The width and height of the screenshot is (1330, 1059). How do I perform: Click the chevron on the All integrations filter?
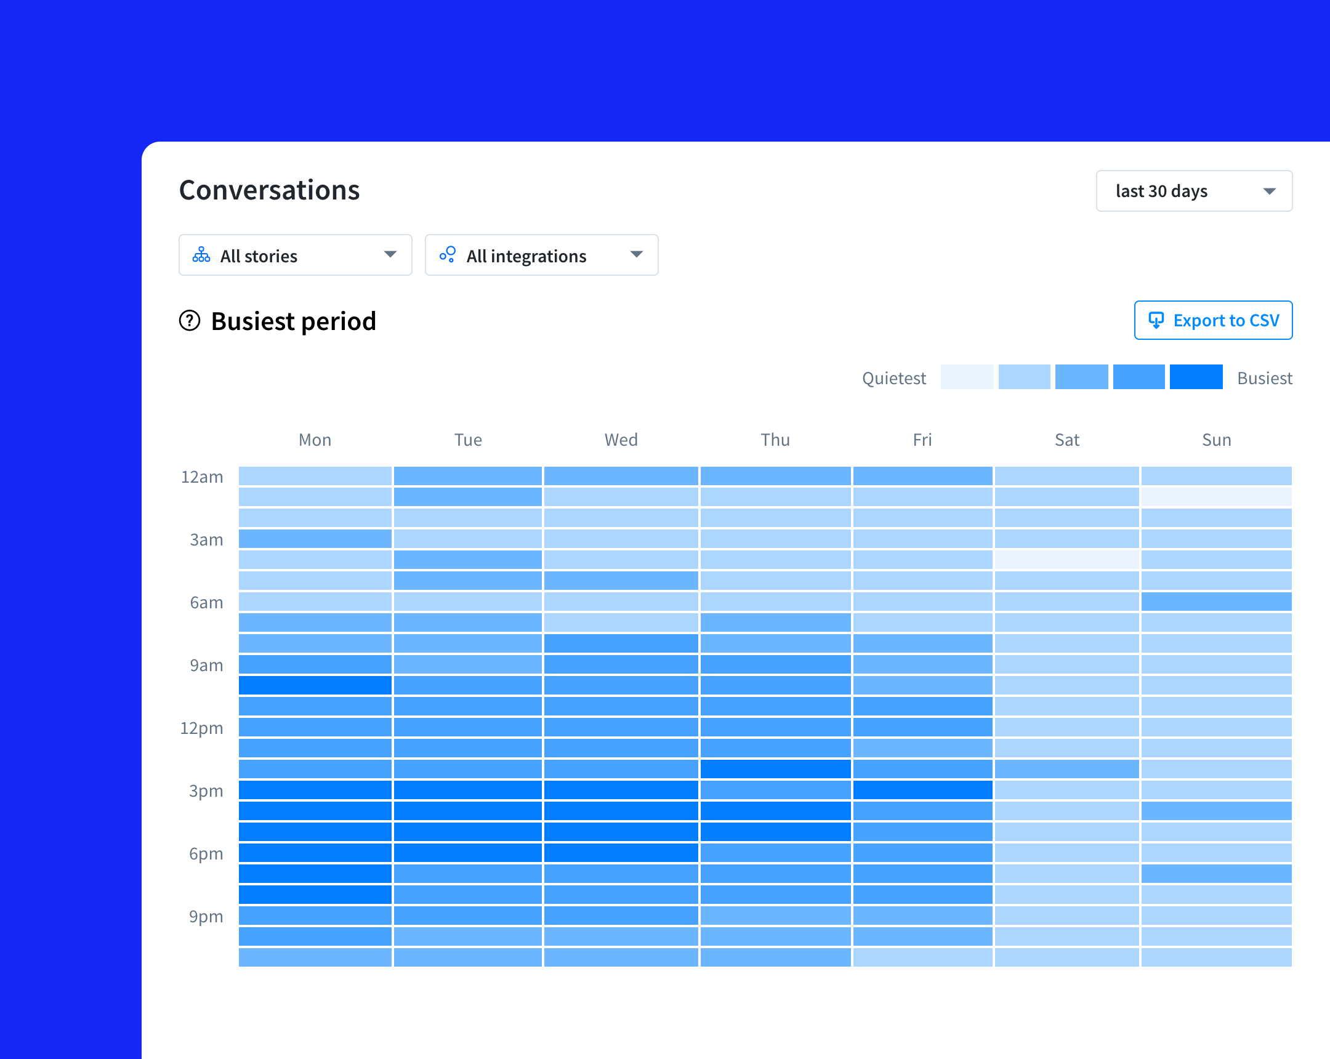(x=637, y=255)
